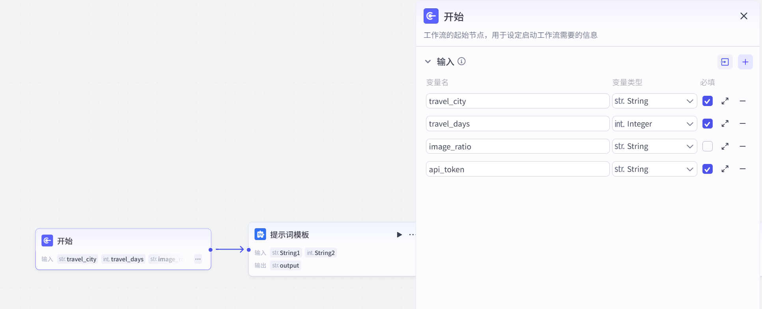Open type dropdown for image_ratio

tap(654, 146)
